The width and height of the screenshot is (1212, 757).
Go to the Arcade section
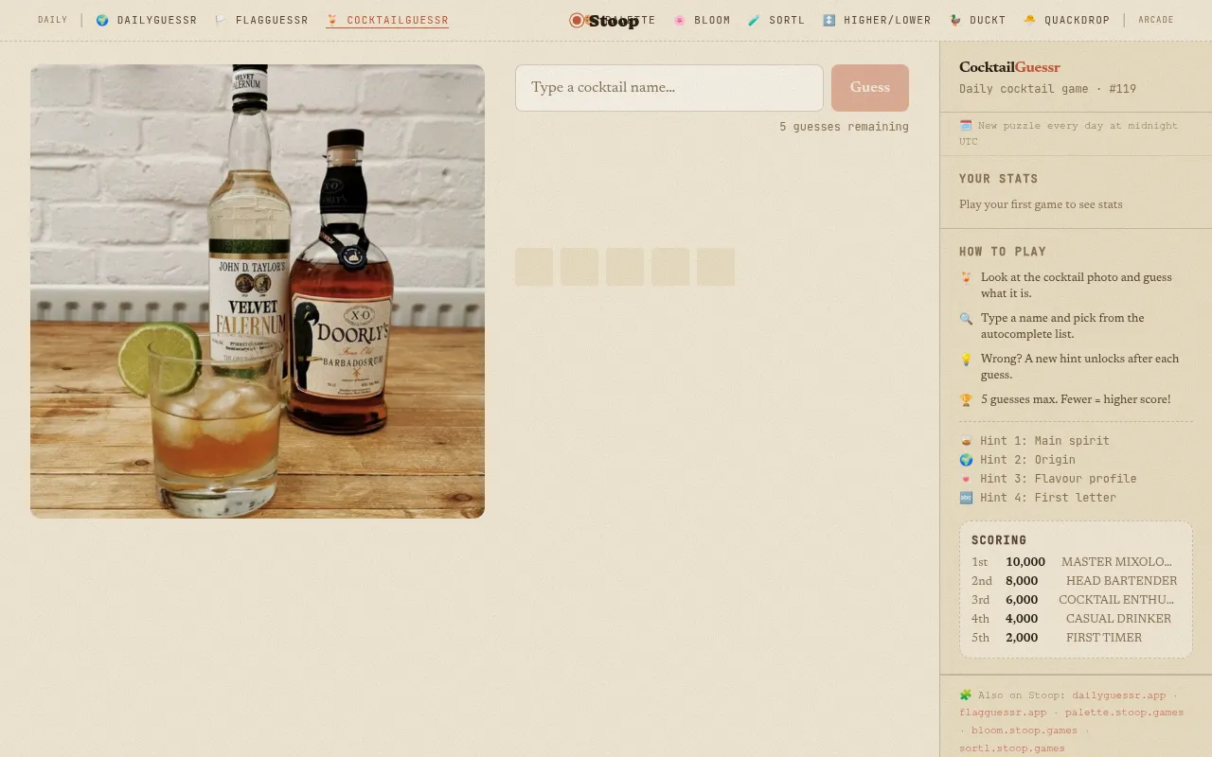(x=1156, y=20)
